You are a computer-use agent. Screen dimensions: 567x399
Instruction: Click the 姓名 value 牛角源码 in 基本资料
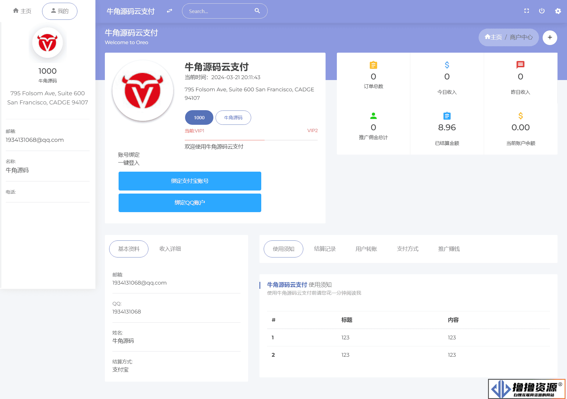click(x=123, y=341)
